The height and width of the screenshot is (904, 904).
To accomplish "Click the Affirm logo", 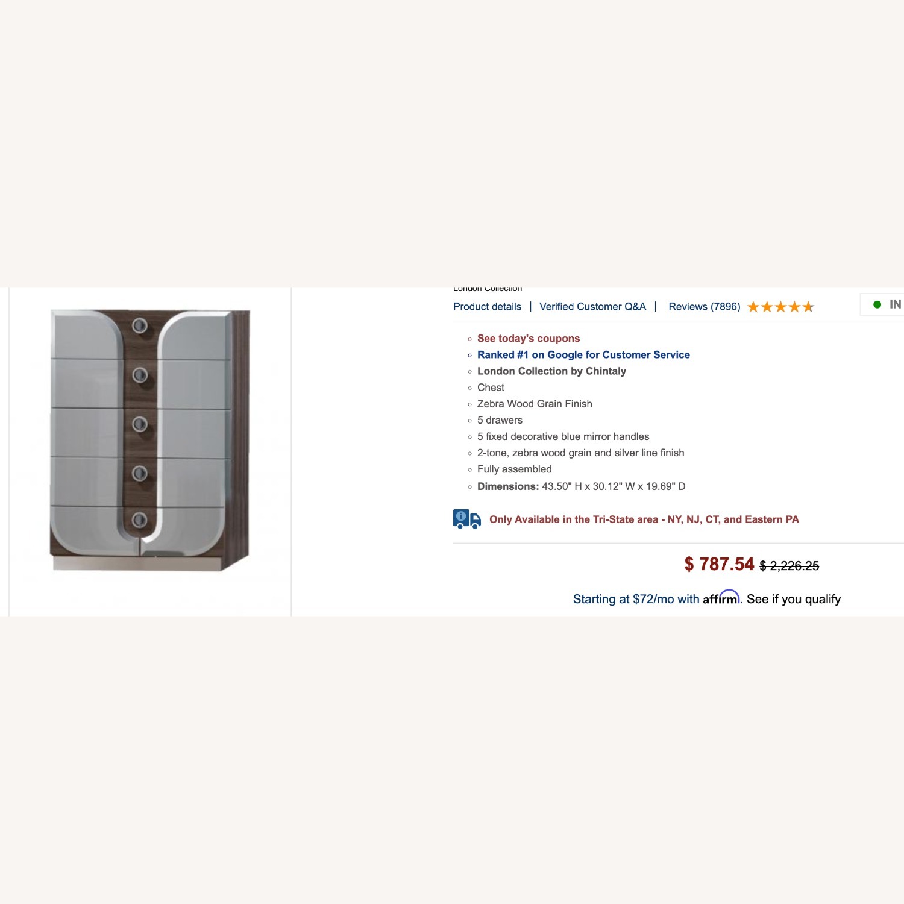I will click(721, 598).
